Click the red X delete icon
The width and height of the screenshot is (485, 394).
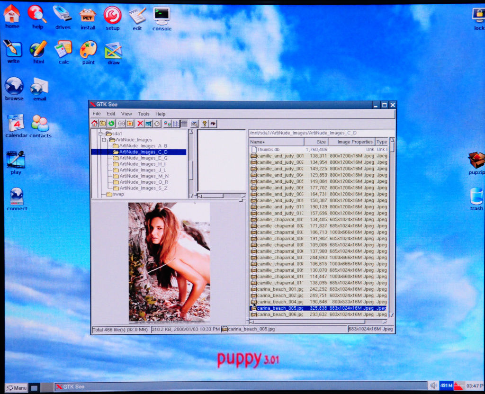[140, 124]
